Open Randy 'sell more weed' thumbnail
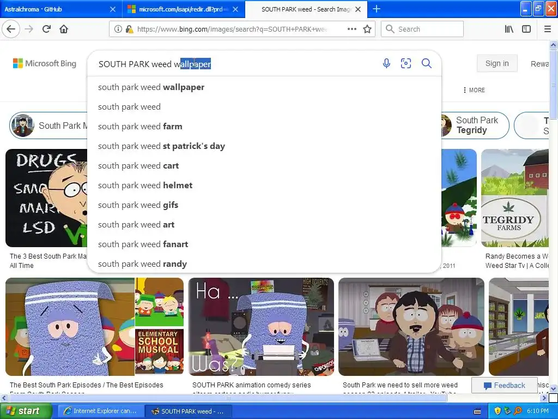The height and width of the screenshot is (419, 558). (x=411, y=327)
